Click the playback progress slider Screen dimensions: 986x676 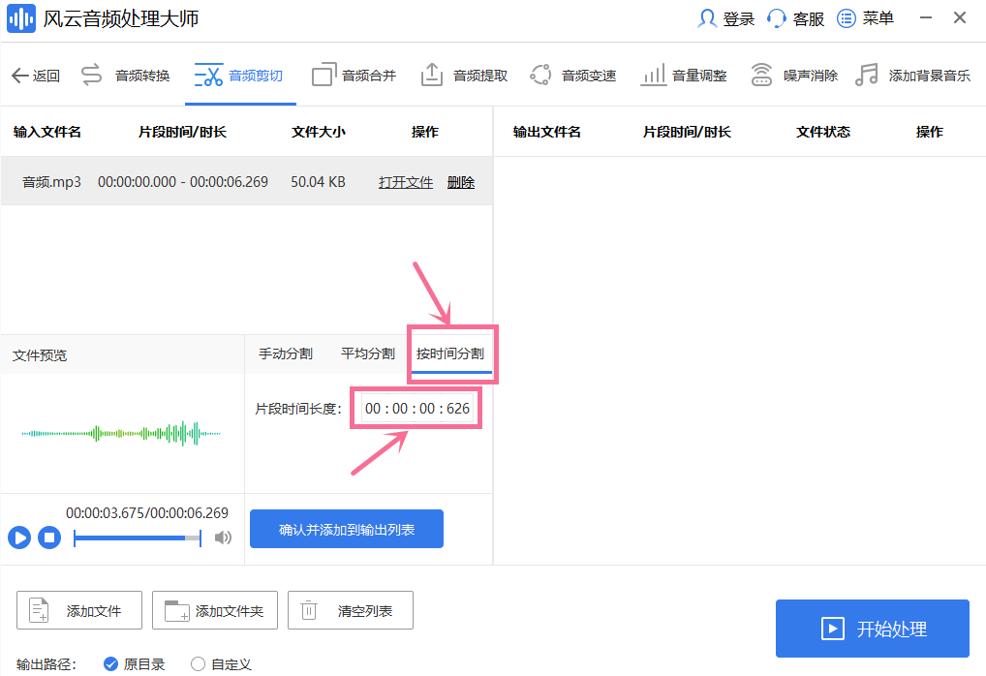pos(138,538)
